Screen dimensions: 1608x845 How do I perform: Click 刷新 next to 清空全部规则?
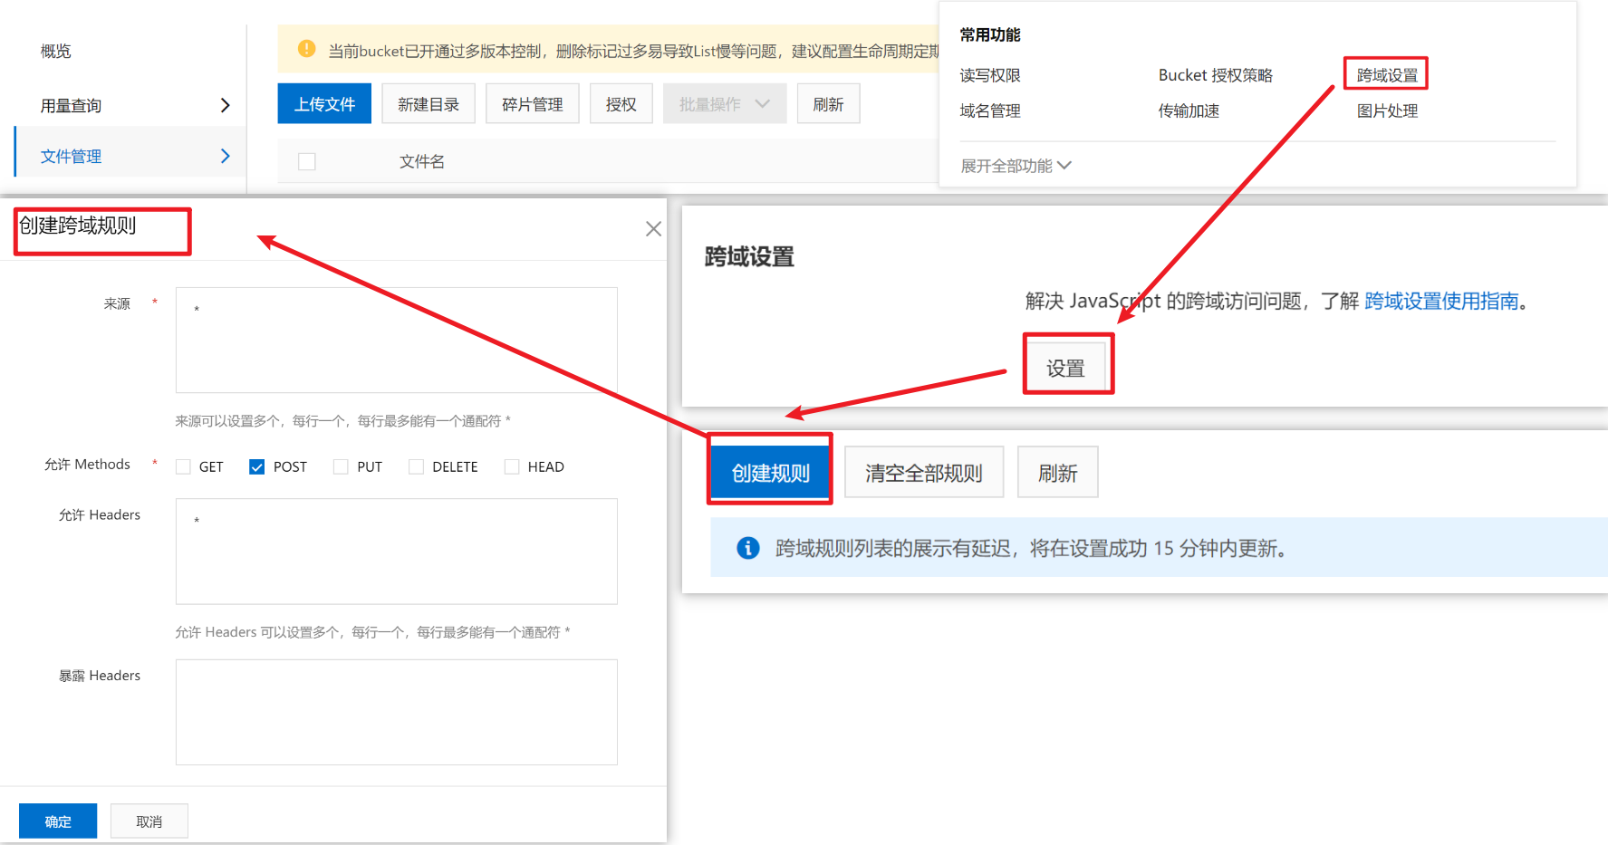(x=1058, y=472)
